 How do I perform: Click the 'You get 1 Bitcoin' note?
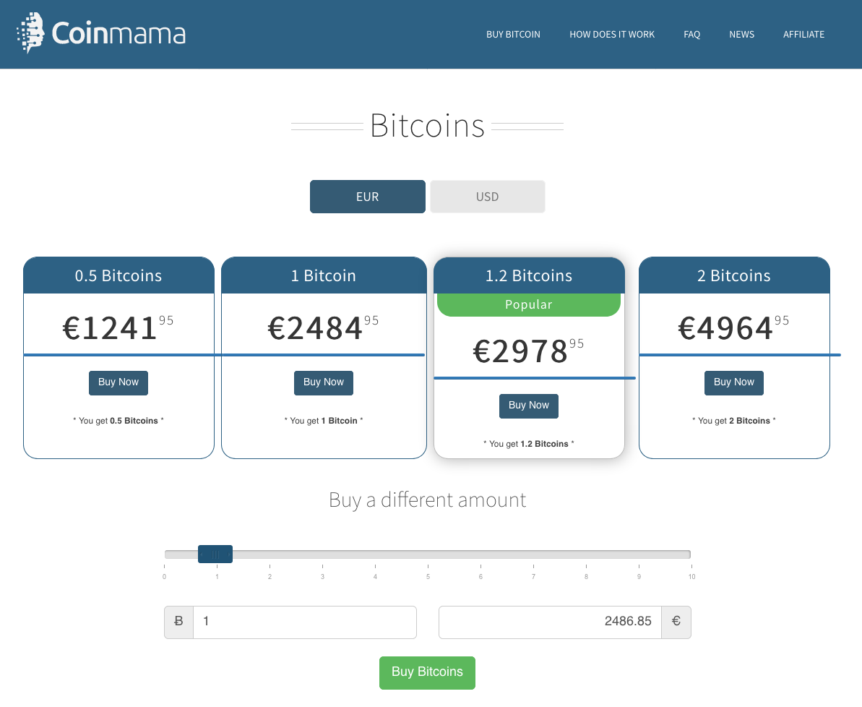point(324,421)
